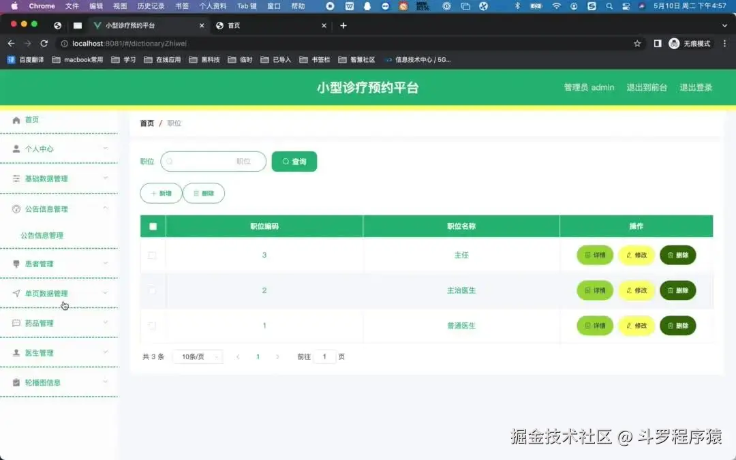
Task: Click the 退出到前台 link
Action: click(646, 87)
